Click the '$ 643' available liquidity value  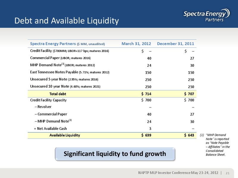[189, 135]
